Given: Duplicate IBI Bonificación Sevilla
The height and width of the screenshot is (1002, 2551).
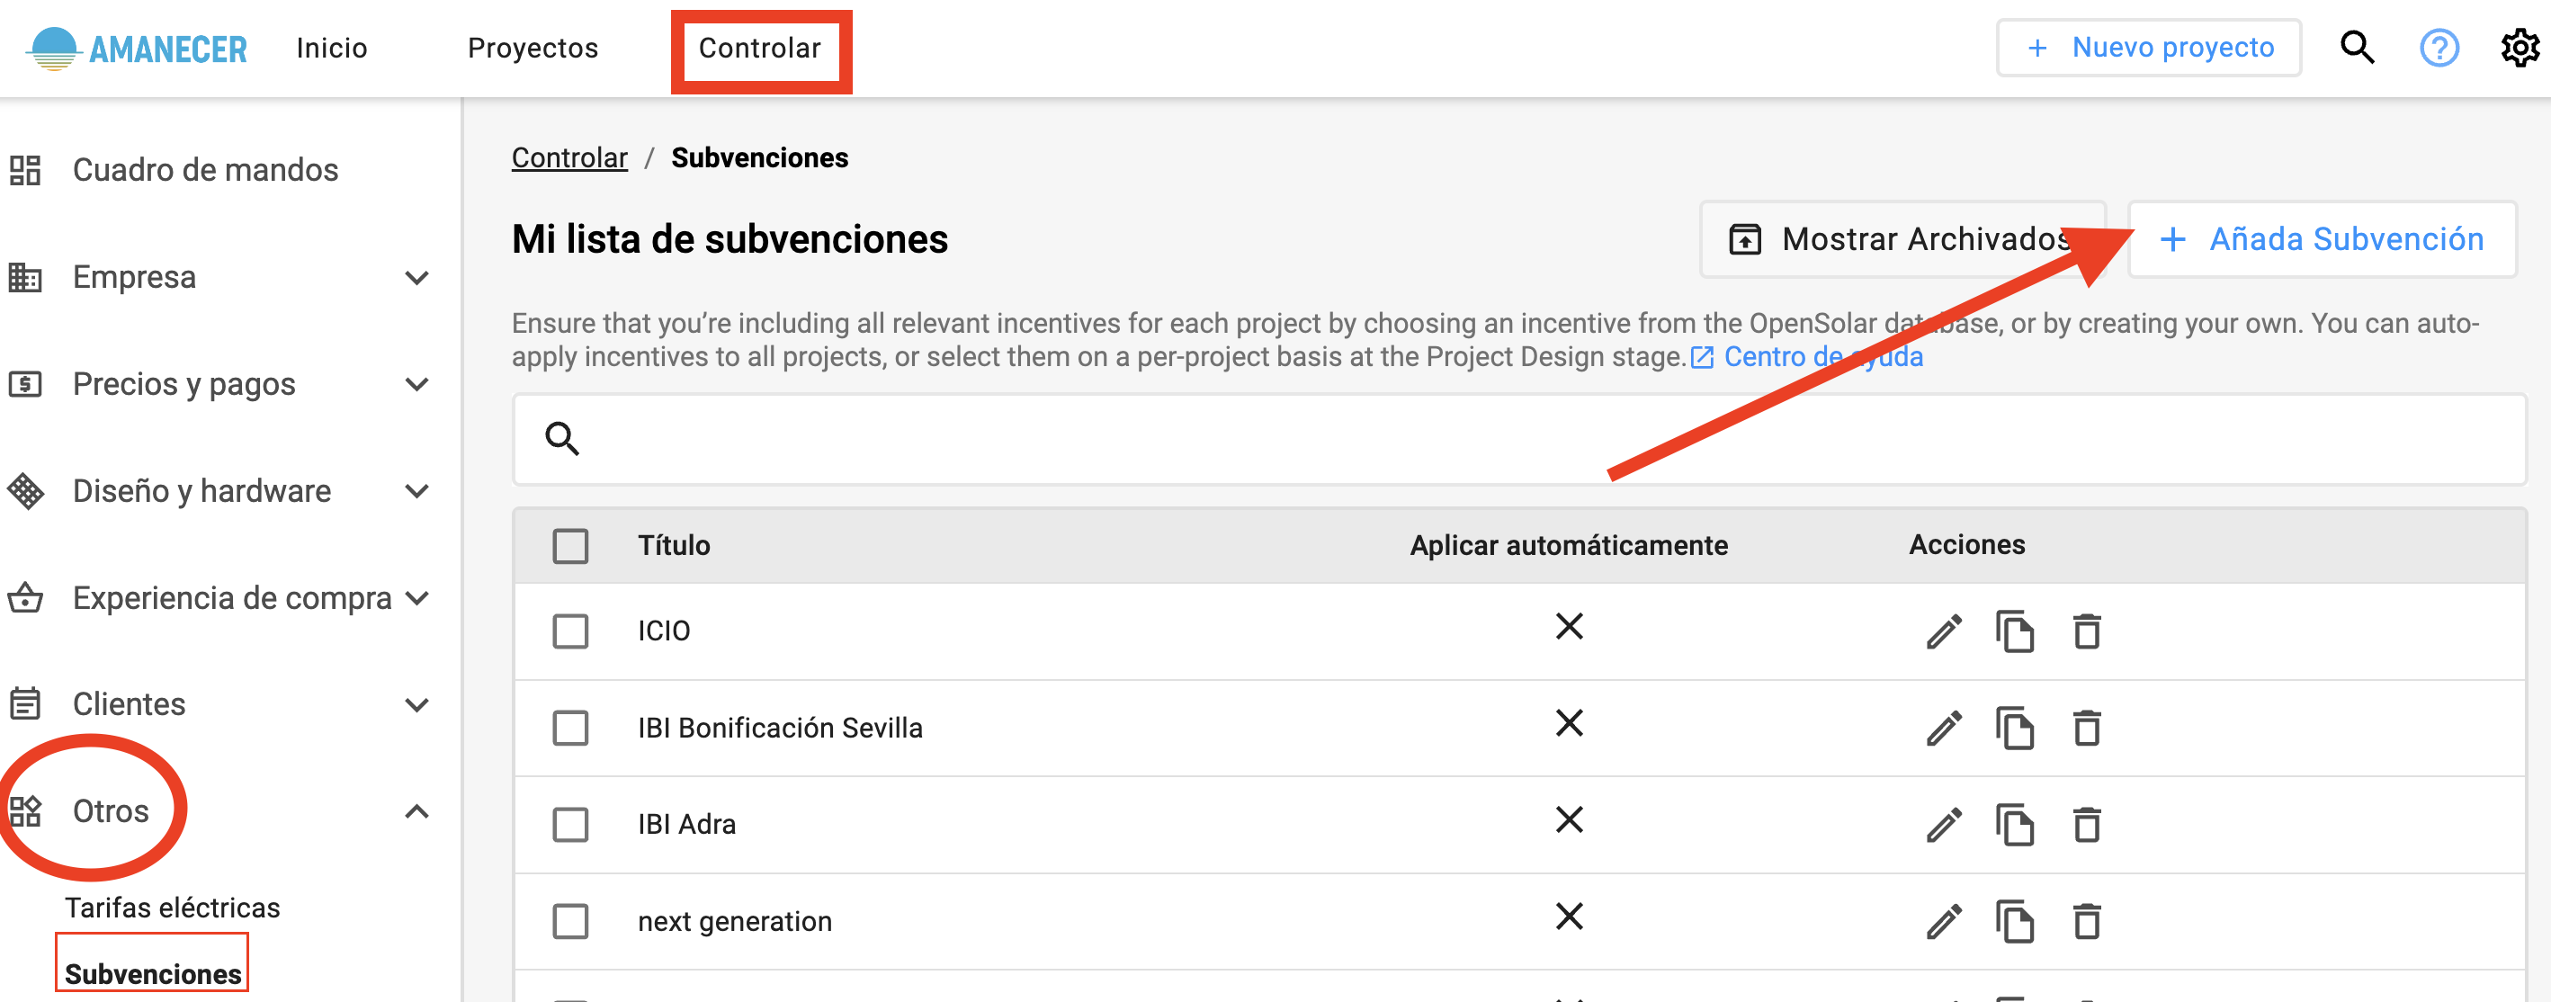Looking at the screenshot, I should [x=2015, y=729].
